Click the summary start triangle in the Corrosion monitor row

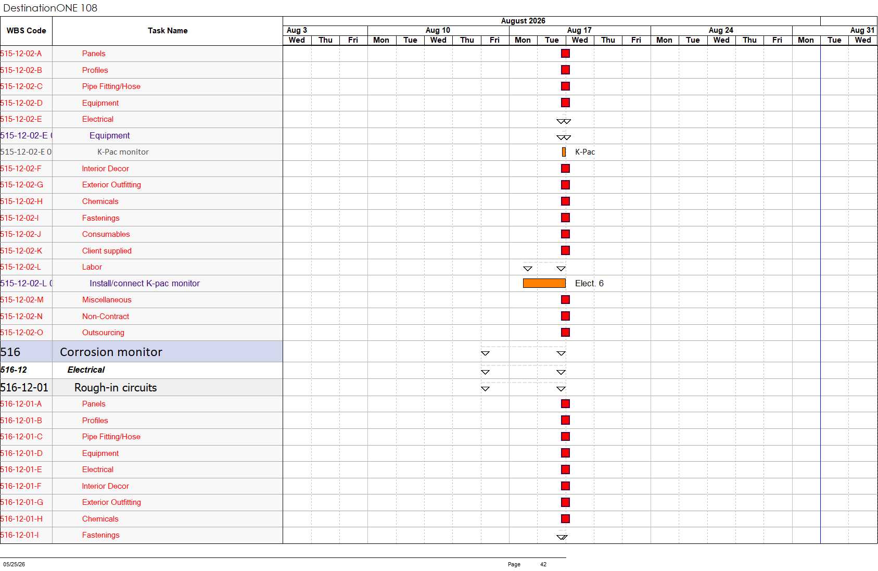tap(485, 353)
